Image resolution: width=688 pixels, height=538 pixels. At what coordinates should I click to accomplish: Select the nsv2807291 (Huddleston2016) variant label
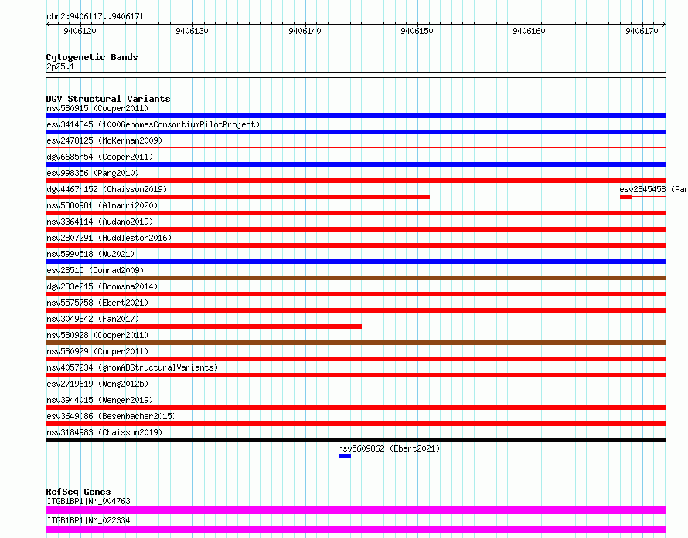point(109,238)
